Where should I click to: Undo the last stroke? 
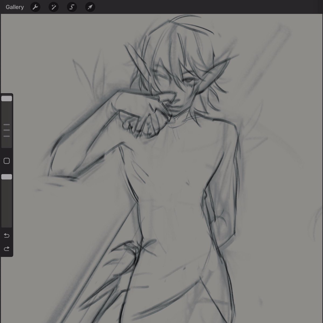[x=7, y=236]
